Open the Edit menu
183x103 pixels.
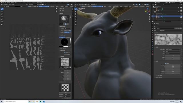(x=5, y=3)
